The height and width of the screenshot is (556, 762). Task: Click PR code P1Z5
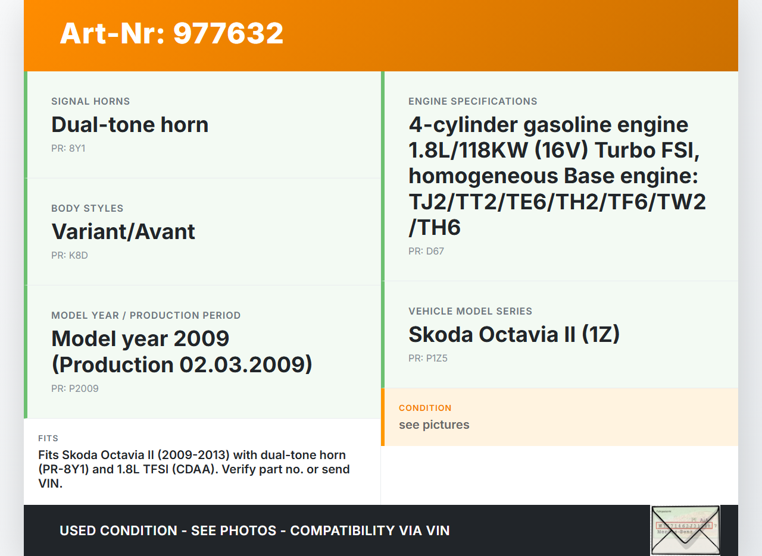coord(428,358)
